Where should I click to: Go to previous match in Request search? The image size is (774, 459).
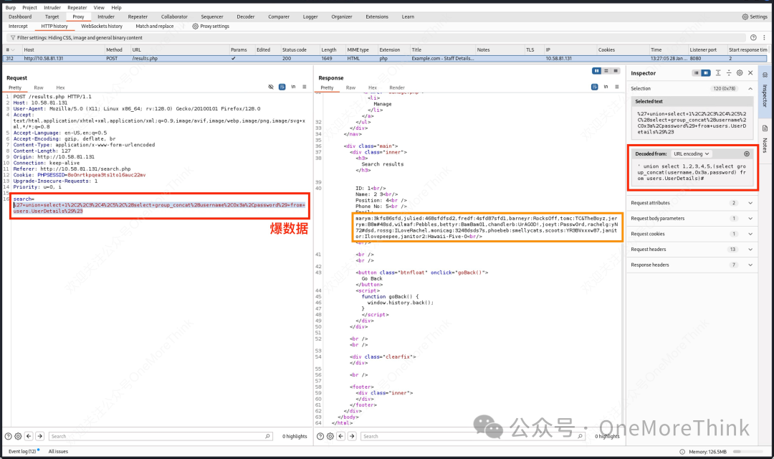[x=29, y=436]
